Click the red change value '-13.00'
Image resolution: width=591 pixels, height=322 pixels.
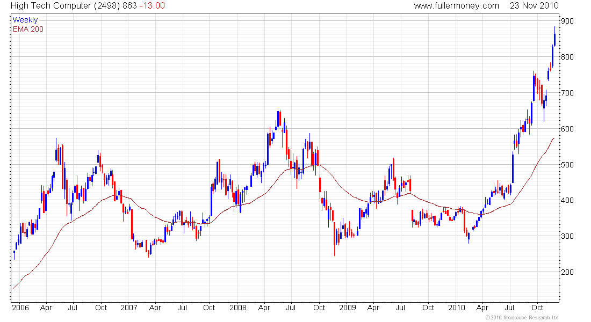152,6
